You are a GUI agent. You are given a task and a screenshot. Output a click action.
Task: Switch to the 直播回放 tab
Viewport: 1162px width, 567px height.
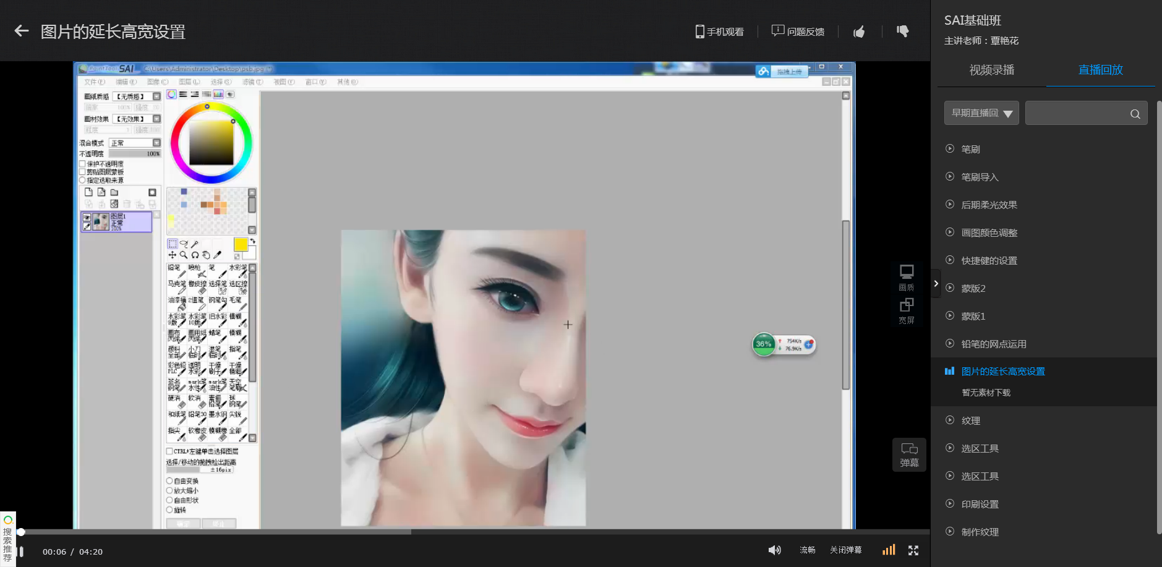1100,70
